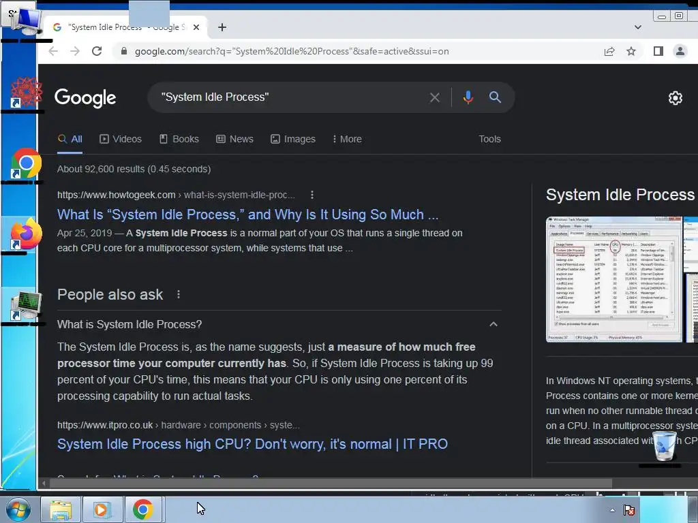Click the padlock site info icon
The width and height of the screenshot is (698, 523).
coord(124,51)
